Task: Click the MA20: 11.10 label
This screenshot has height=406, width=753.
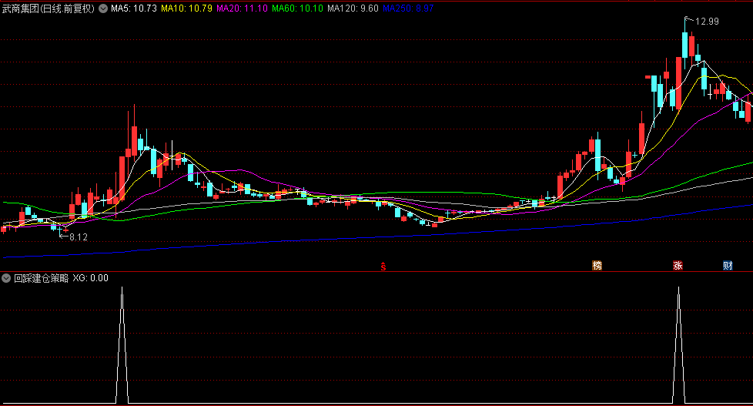Action: point(242,8)
